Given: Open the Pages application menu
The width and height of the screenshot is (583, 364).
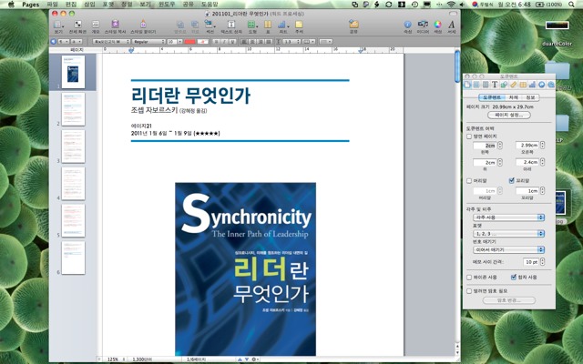Looking at the screenshot, I should pyautogui.click(x=30, y=5).
